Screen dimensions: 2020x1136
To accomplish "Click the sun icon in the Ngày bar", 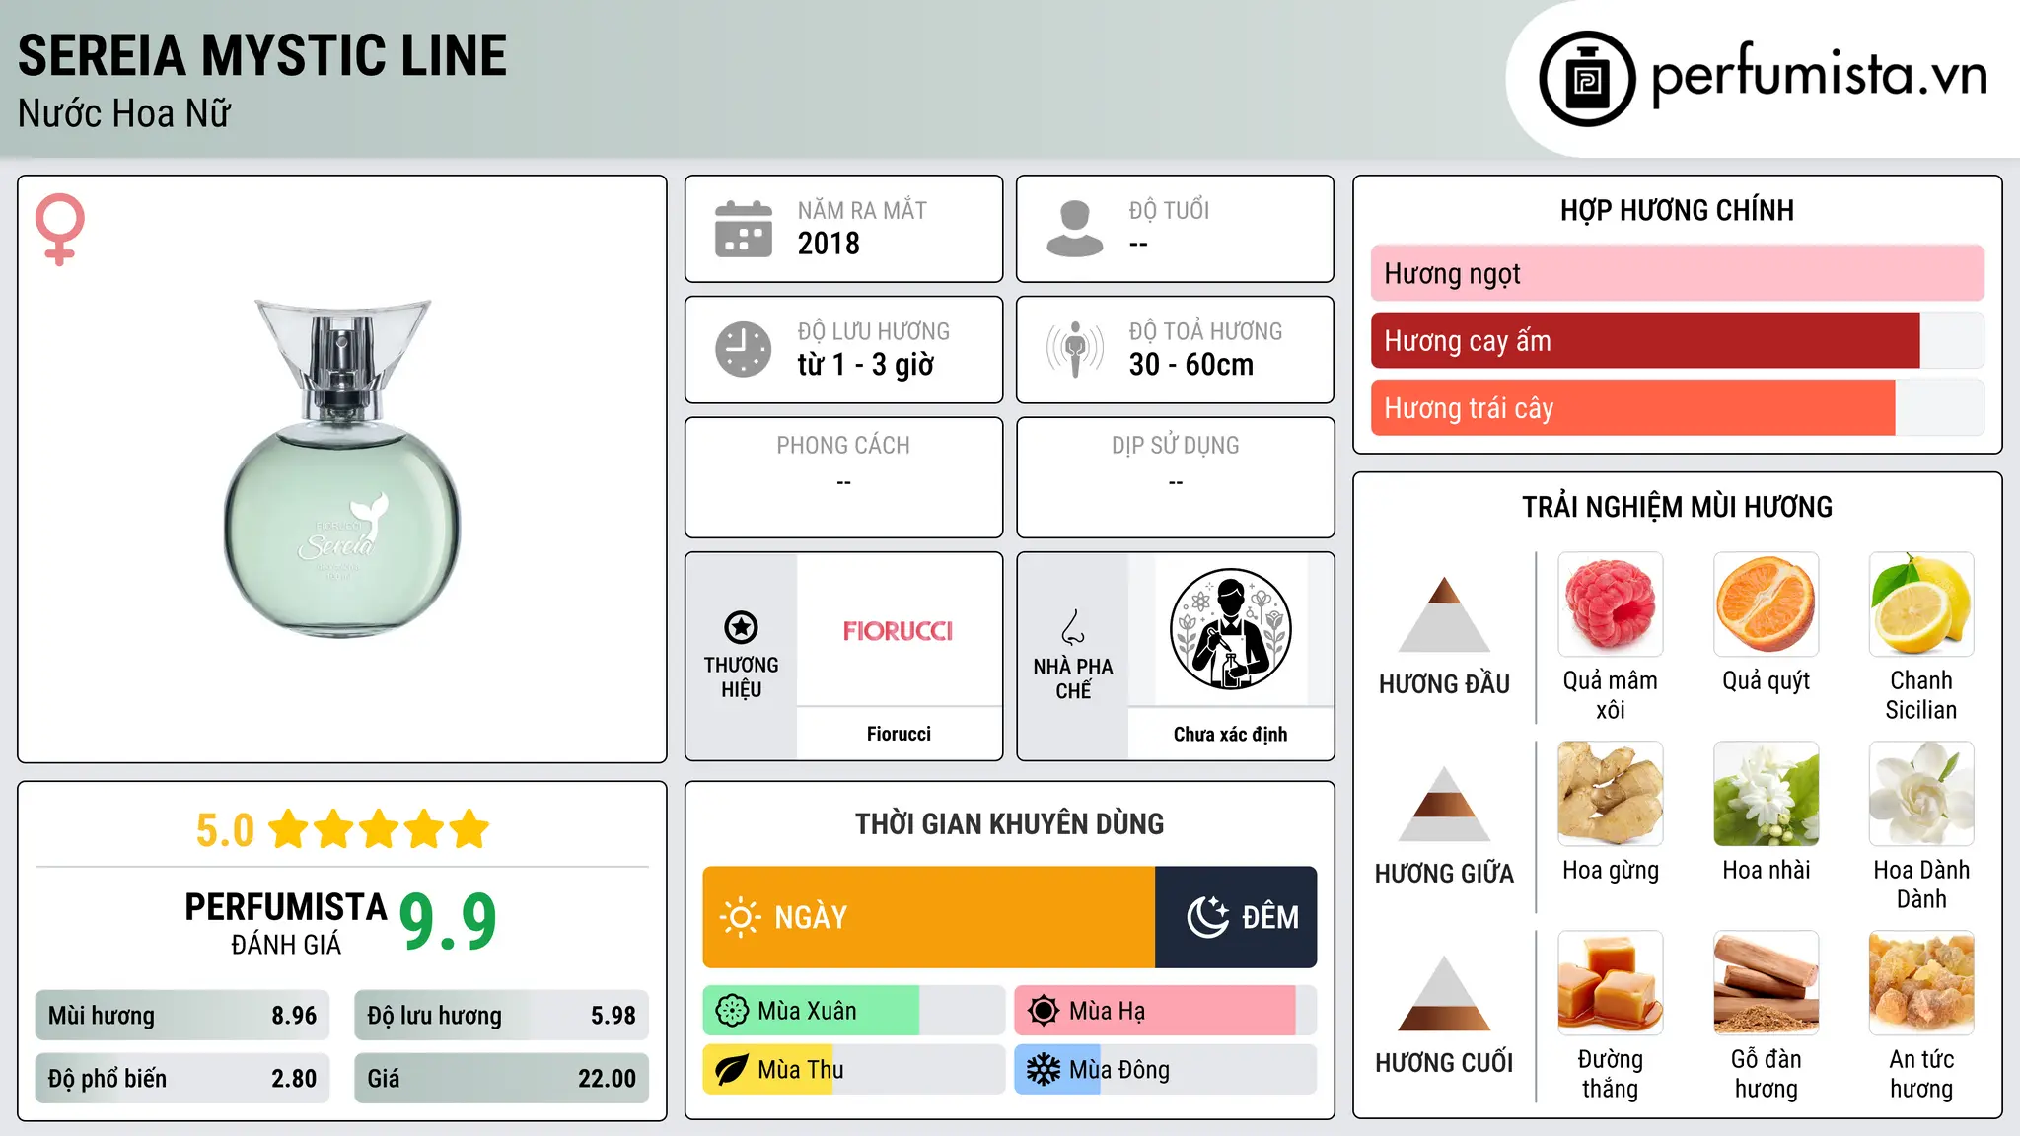I will tap(740, 917).
